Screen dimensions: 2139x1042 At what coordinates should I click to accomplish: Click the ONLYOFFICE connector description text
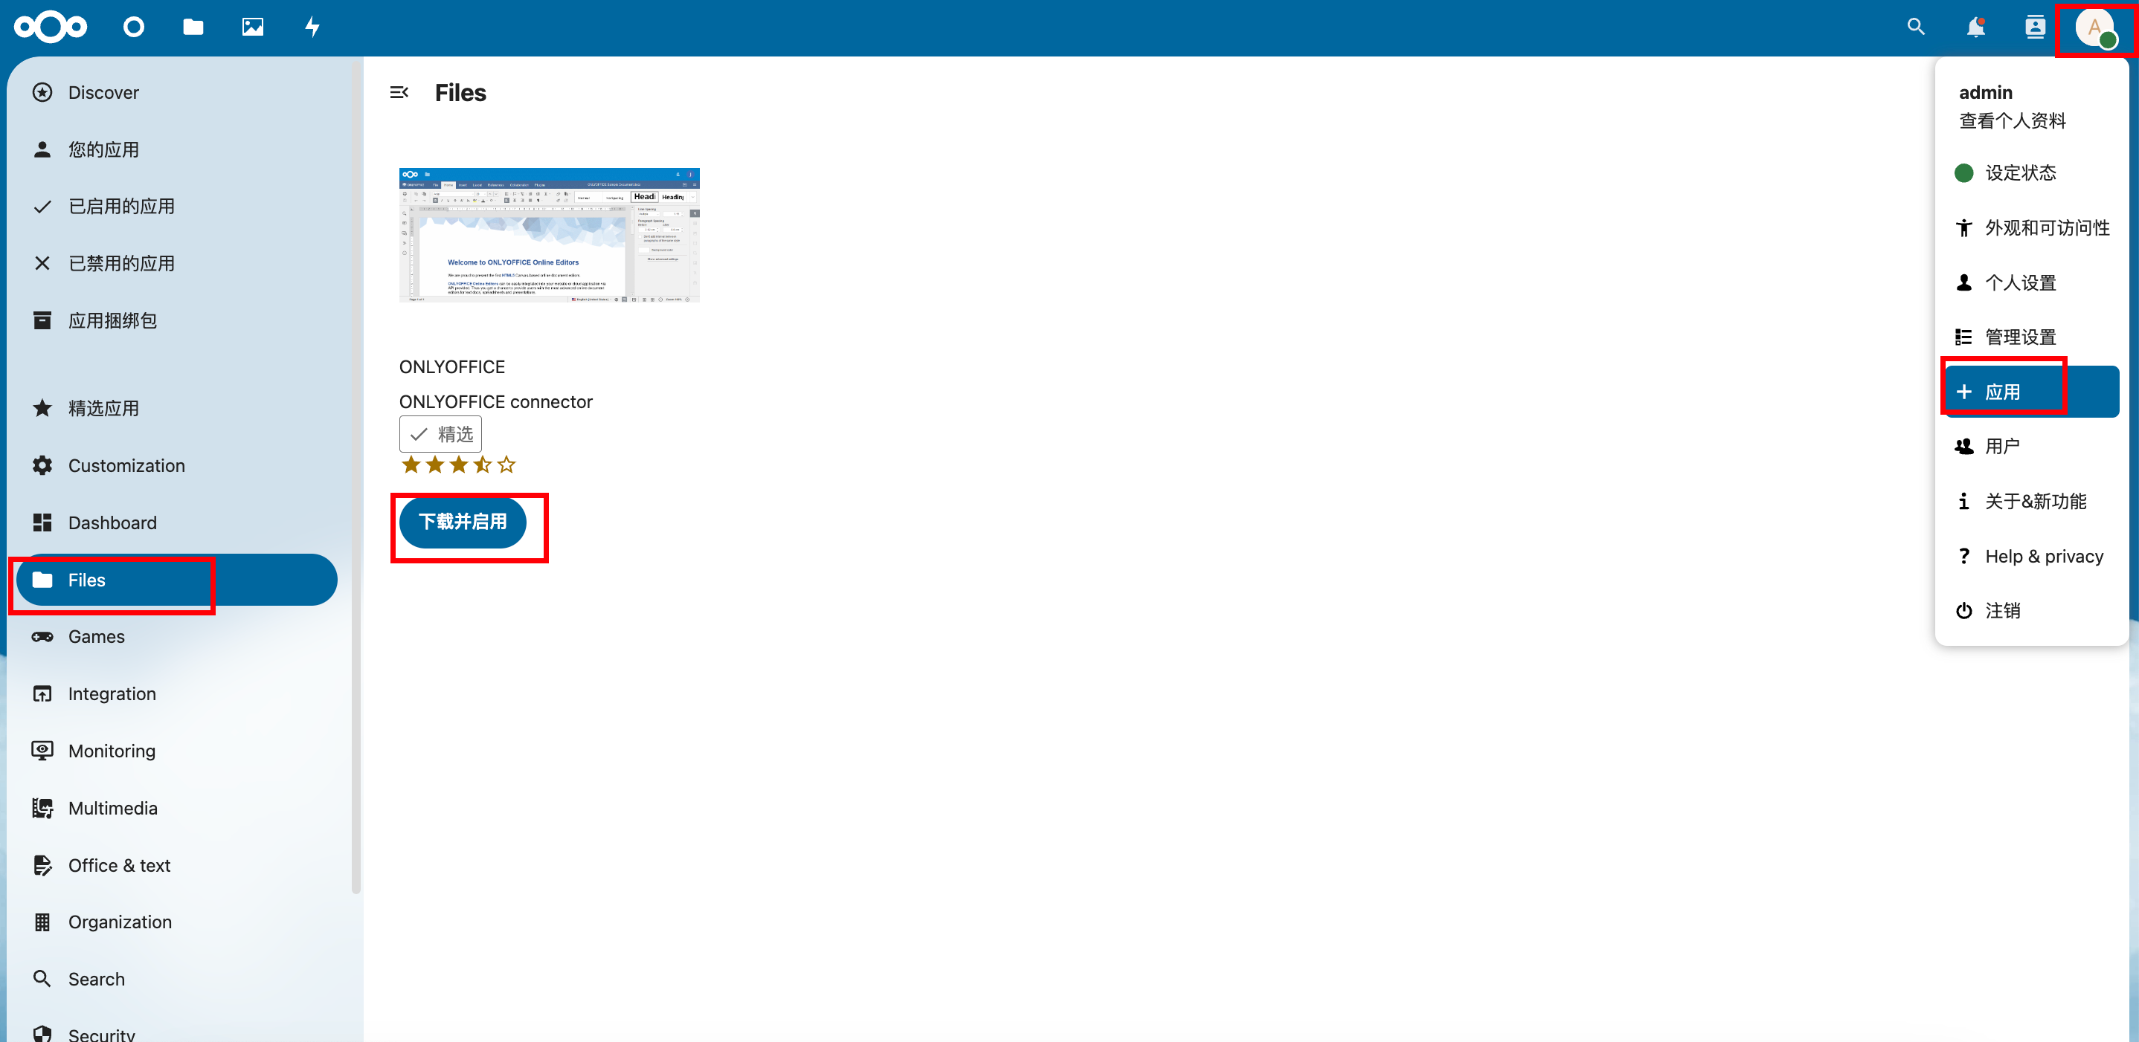(x=496, y=401)
